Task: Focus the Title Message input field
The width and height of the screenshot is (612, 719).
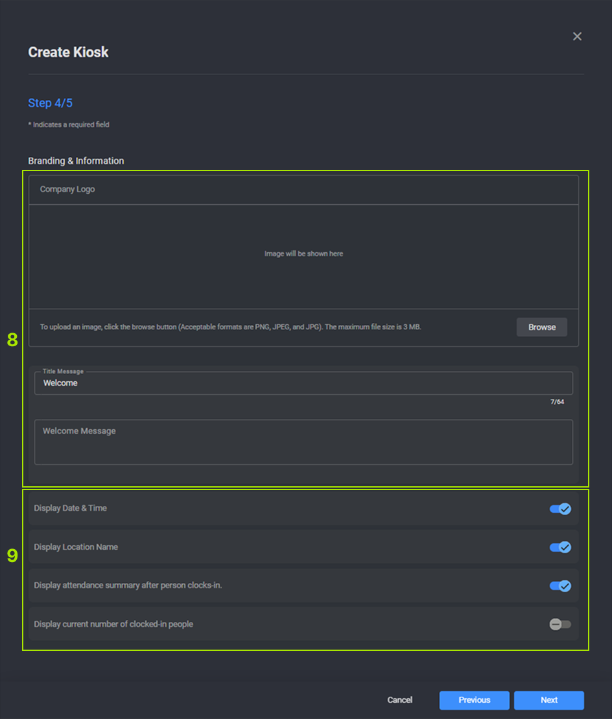Action: (x=303, y=383)
